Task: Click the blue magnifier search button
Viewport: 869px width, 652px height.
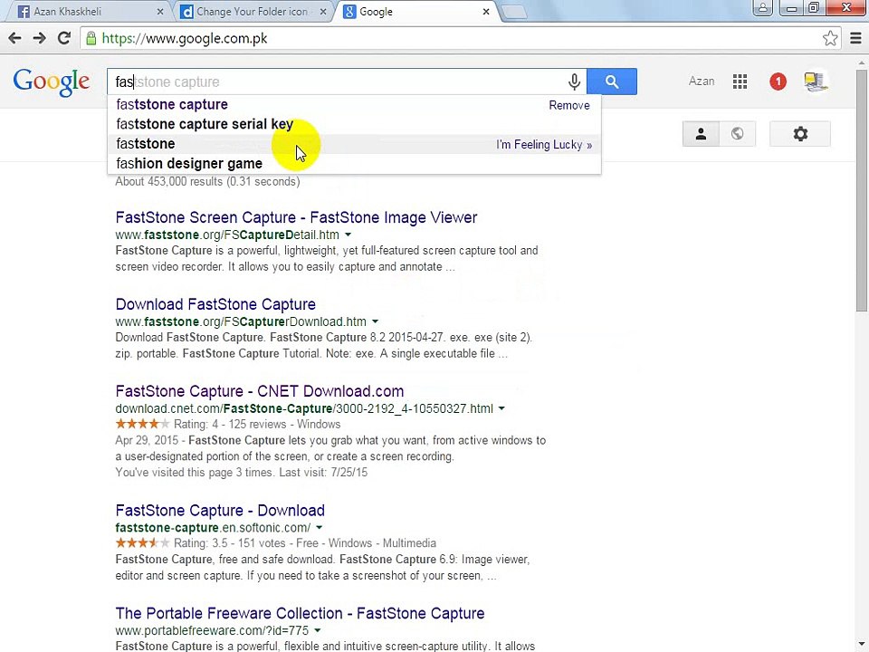Action: (612, 81)
